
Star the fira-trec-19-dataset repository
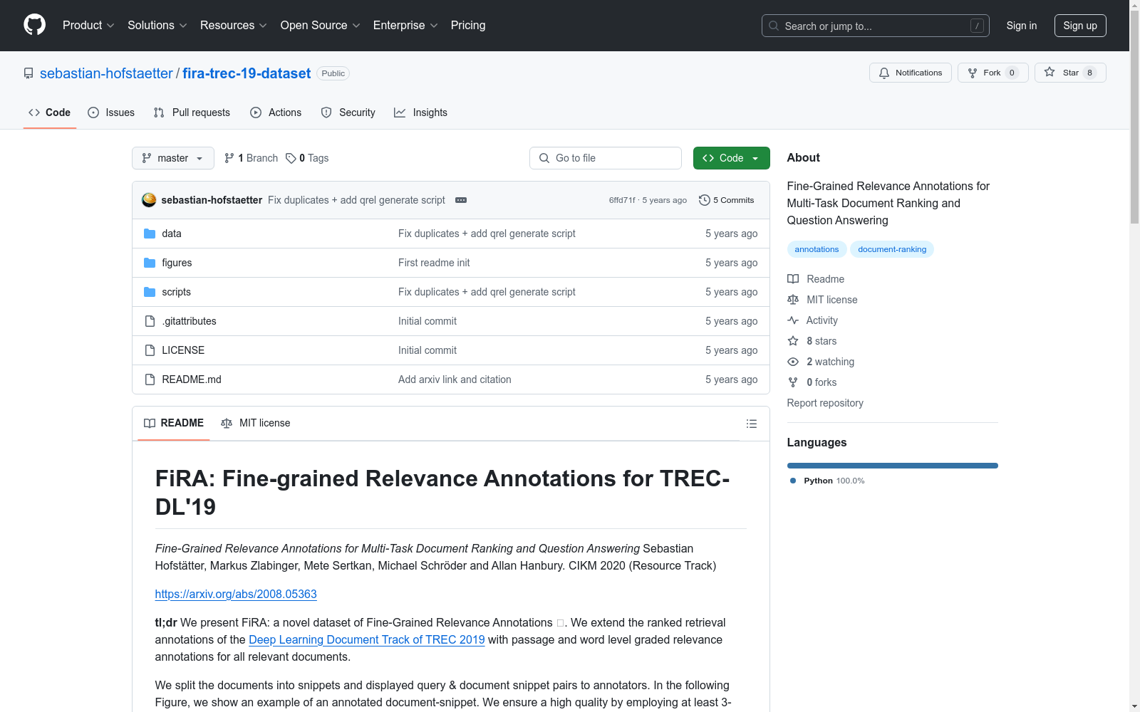pyautogui.click(x=1069, y=73)
